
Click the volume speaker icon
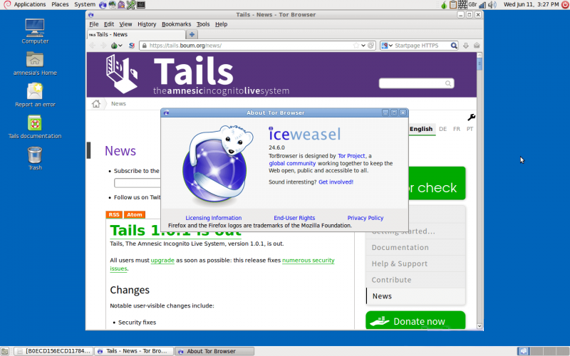tap(492, 5)
